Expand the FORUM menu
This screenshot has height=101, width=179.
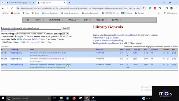pyautogui.click(x=39, y=20)
